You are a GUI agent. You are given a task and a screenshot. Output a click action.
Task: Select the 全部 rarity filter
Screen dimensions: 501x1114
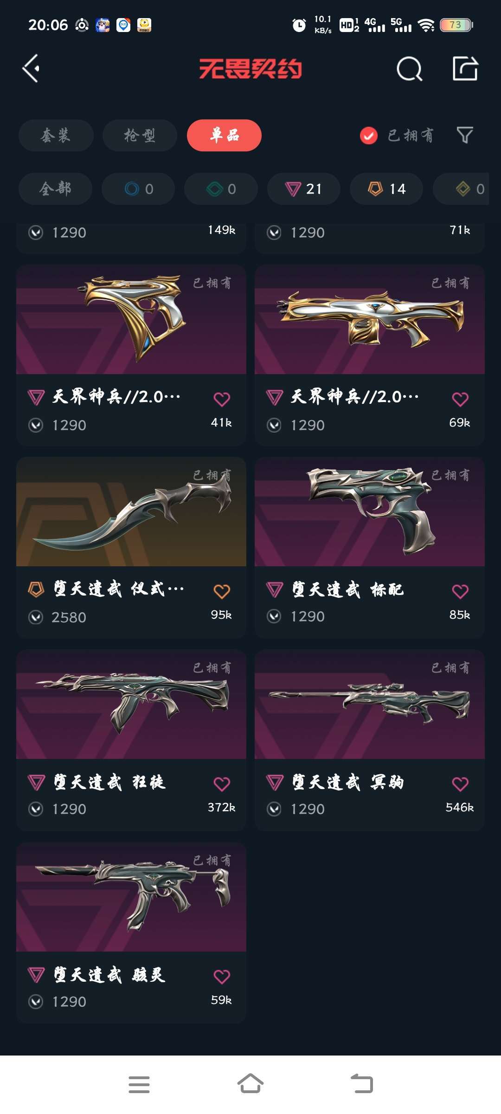[x=55, y=189]
